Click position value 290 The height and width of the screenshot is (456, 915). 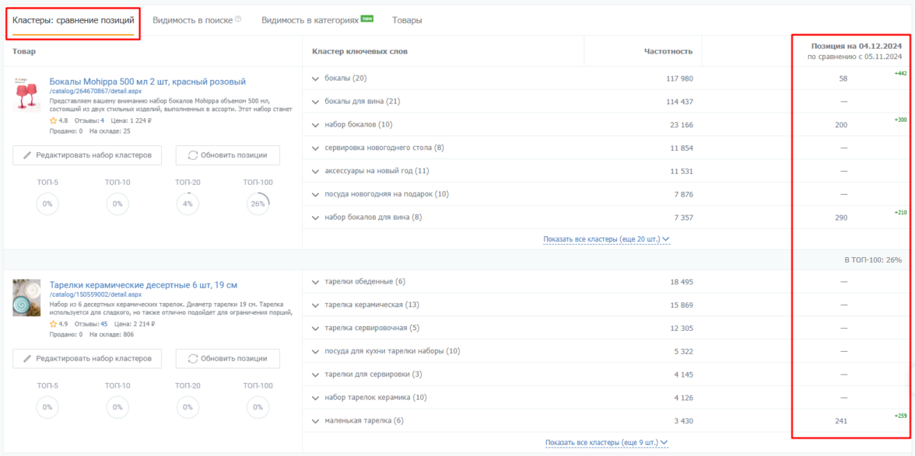pos(842,218)
